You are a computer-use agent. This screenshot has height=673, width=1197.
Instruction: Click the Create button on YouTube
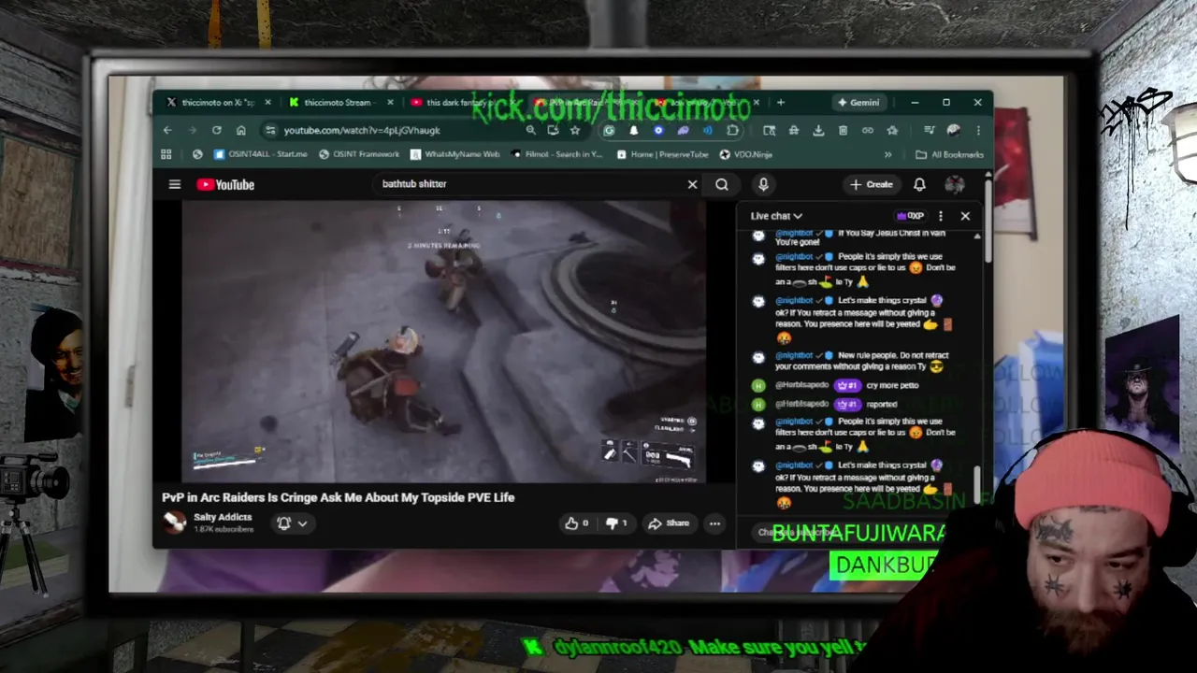872,184
